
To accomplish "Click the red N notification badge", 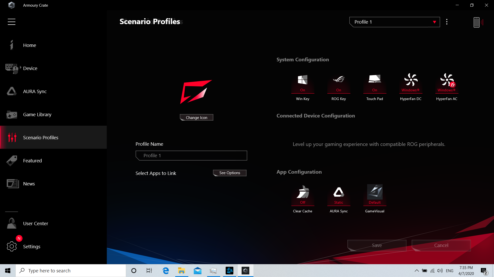I will click(19, 238).
